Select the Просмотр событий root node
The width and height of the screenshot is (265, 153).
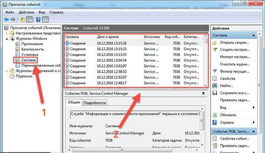click(35, 28)
